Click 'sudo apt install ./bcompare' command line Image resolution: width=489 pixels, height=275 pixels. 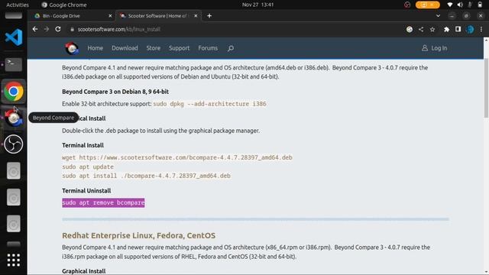coord(146,176)
